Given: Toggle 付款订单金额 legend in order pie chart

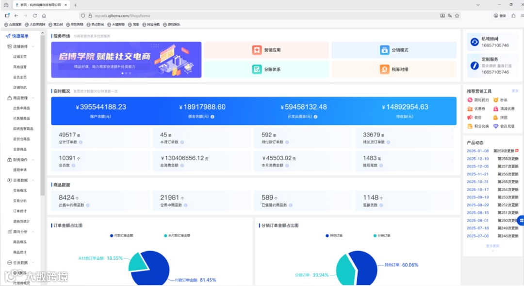Looking at the screenshot, I should [x=122, y=236].
